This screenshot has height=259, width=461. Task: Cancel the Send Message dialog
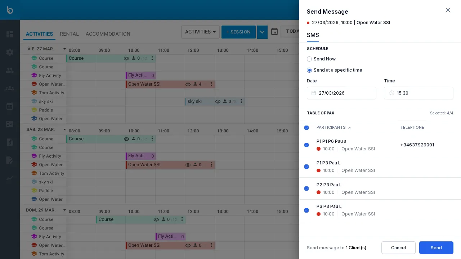tap(398, 248)
